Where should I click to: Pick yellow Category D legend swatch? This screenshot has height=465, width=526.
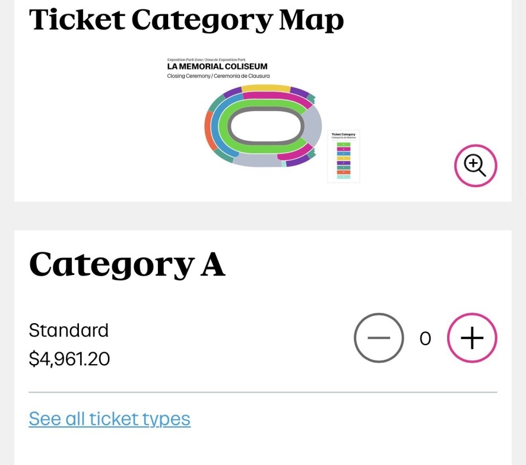[344, 158]
